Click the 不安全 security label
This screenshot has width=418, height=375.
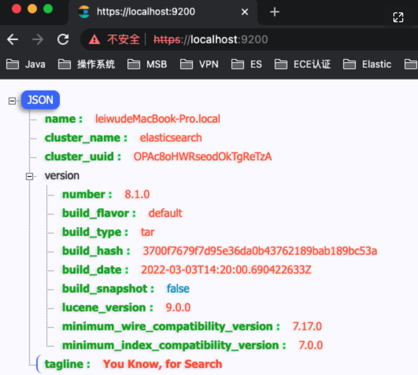(x=123, y=40)
